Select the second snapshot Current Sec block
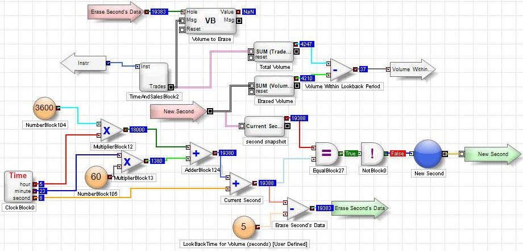The height and width of the screenshot is (251, 523). tap(263, 125)
